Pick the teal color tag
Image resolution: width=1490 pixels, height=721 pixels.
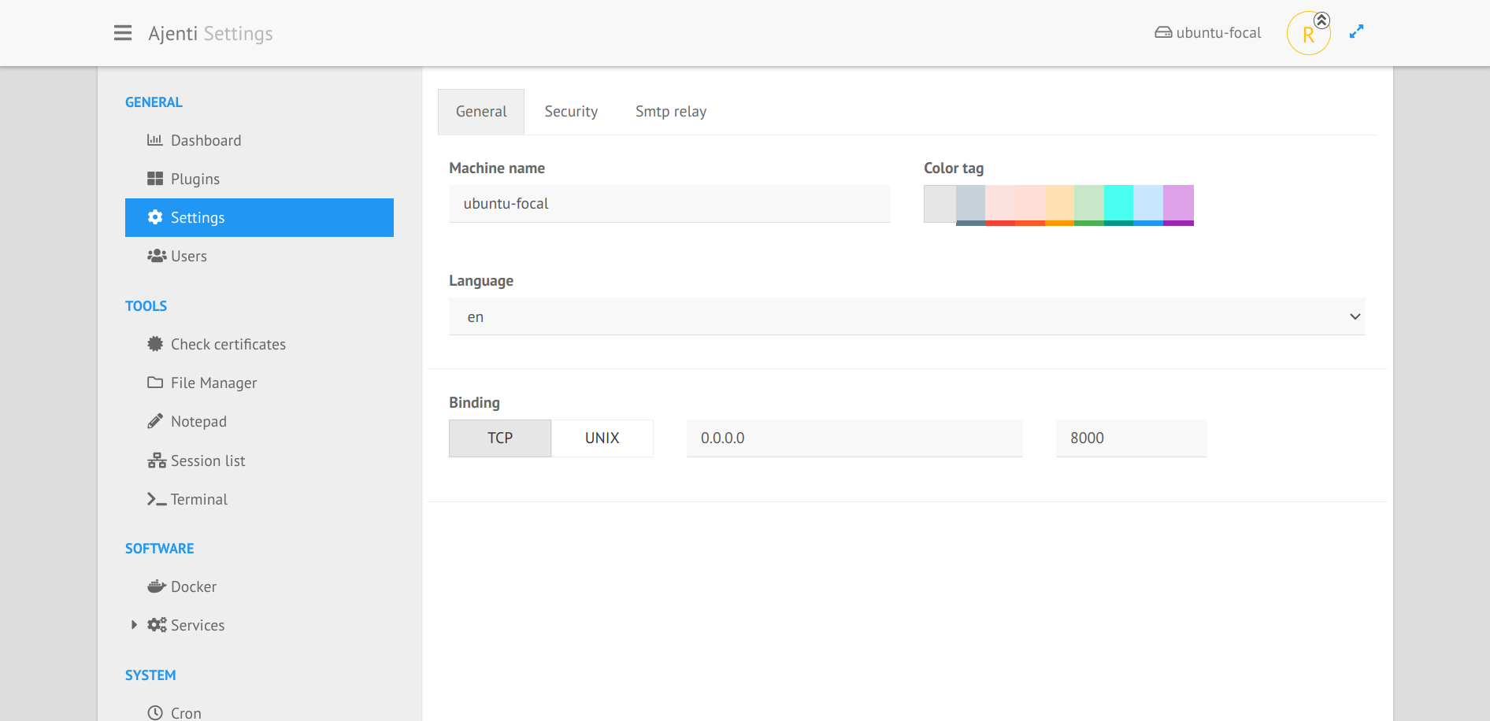[x=1118, y=205]
